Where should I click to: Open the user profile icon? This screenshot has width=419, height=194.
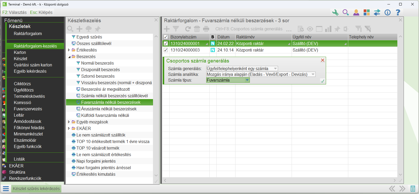point(356,12)
